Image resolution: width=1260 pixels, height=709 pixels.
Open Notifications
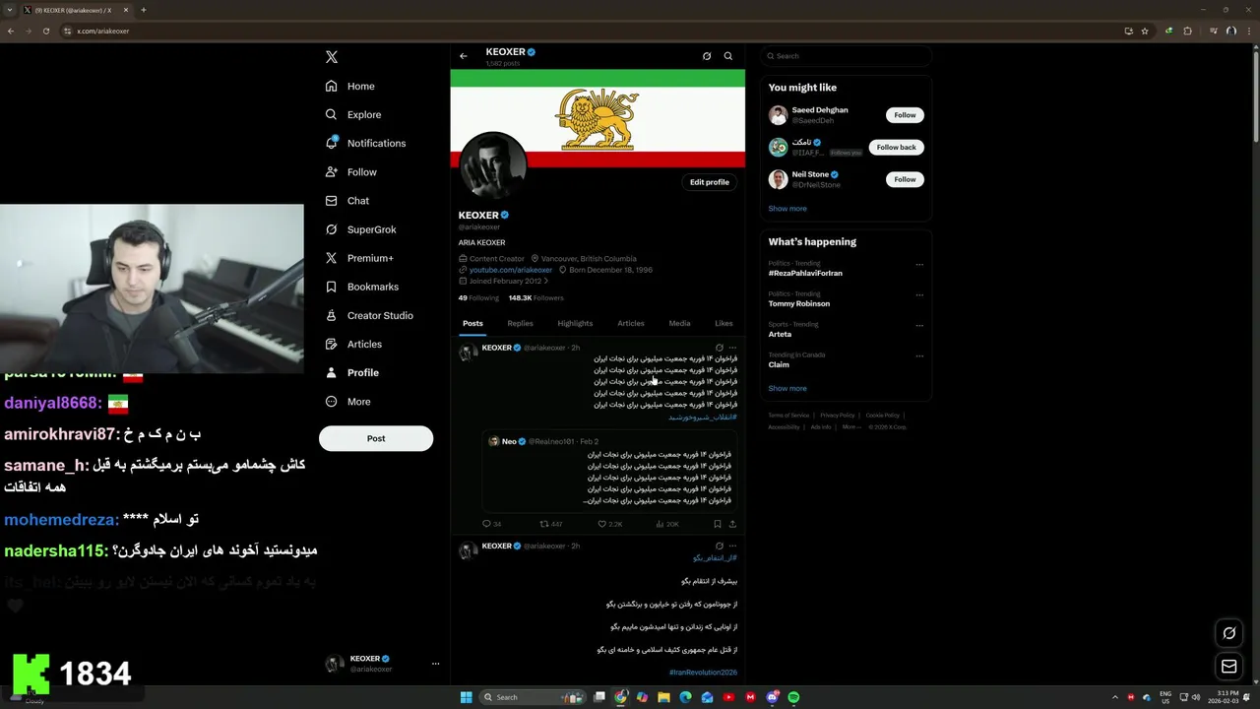(365, 144)
